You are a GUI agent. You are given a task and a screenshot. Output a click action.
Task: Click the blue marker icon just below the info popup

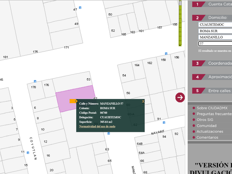click(x=109, y=133)
